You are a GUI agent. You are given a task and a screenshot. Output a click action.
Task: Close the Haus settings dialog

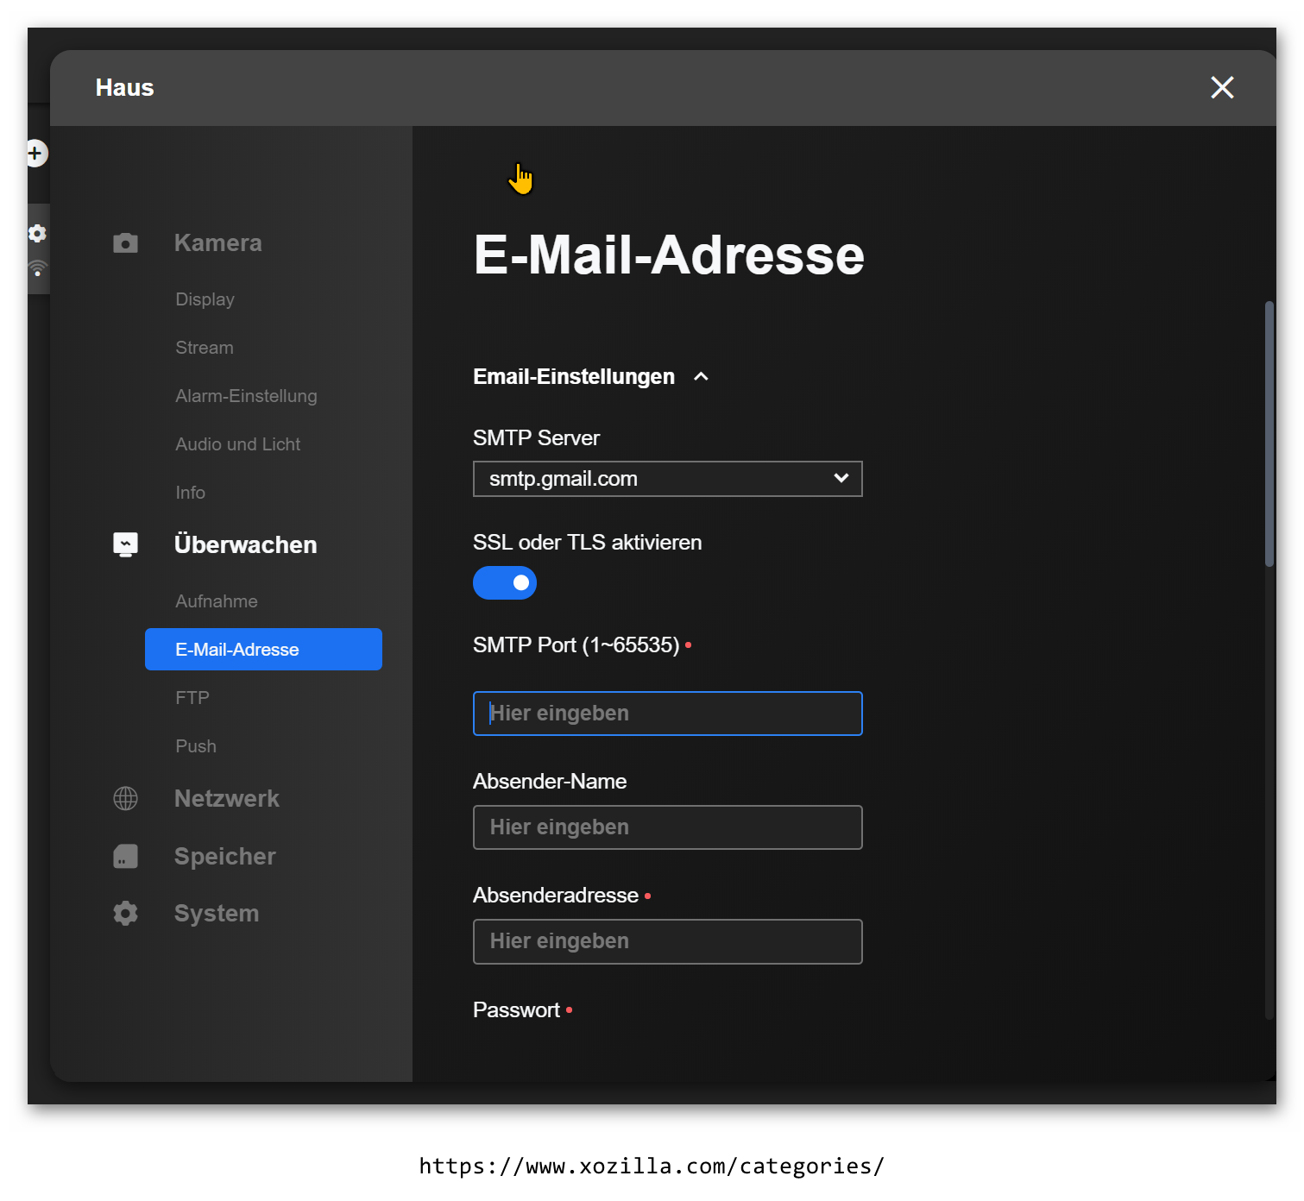[x=1222, y=87]
